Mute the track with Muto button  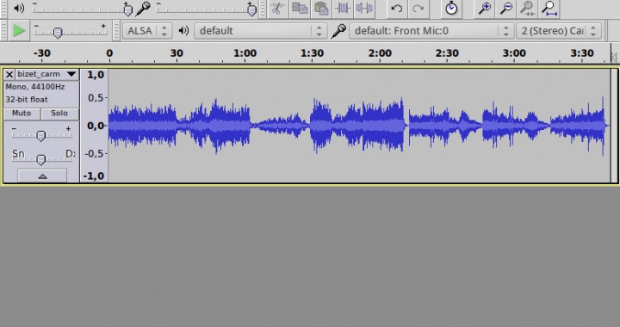click(22, 114)
